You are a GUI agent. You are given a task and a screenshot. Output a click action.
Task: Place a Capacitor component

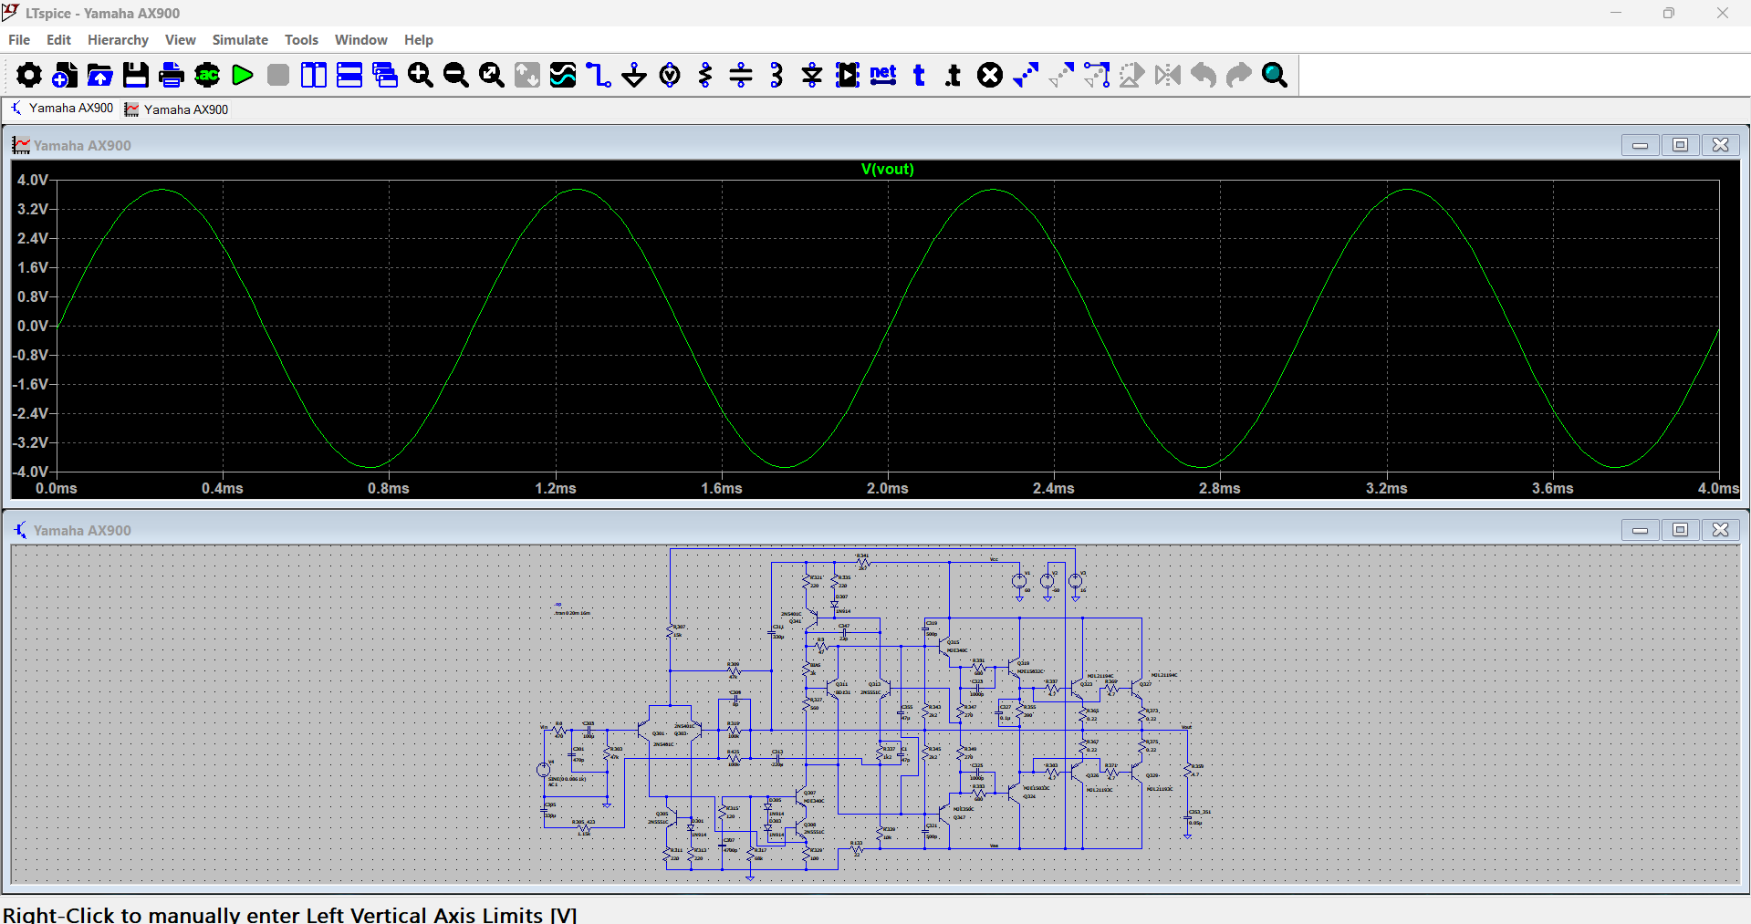point(741,75)
